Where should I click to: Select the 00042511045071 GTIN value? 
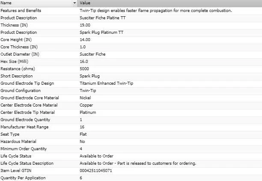[96, 170]
